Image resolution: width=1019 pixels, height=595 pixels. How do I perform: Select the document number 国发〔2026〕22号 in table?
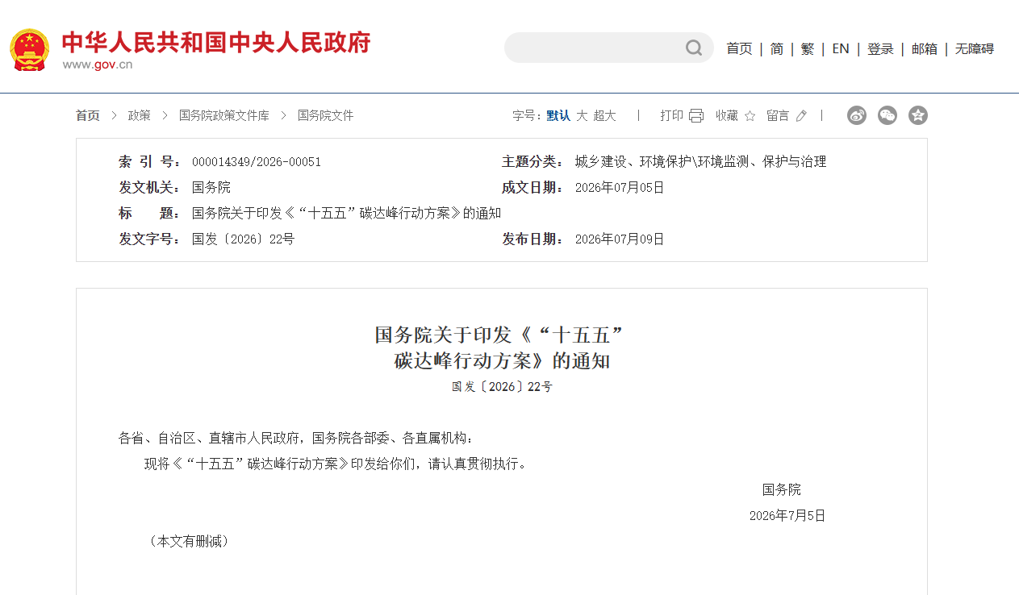244,239
